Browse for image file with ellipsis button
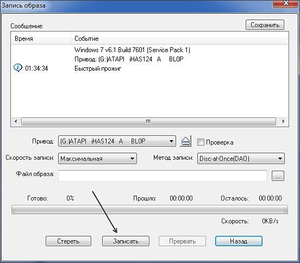This screenshot has height=263, width=300. point(278,176)
